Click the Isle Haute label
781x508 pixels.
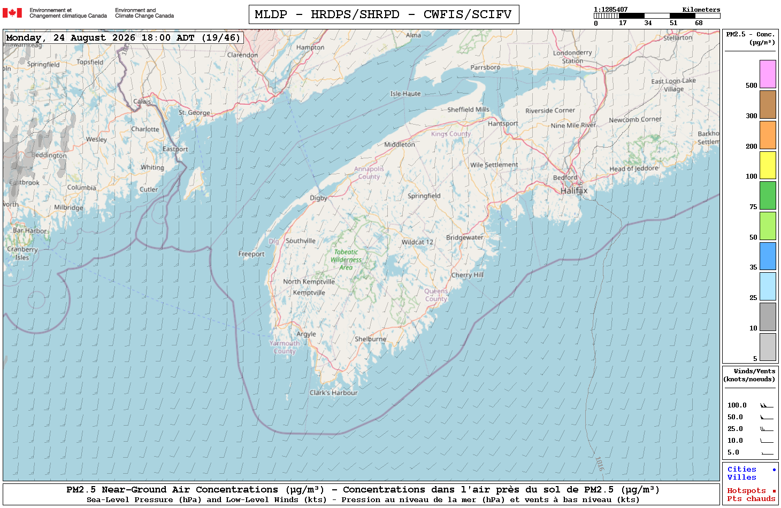[405, 94]
